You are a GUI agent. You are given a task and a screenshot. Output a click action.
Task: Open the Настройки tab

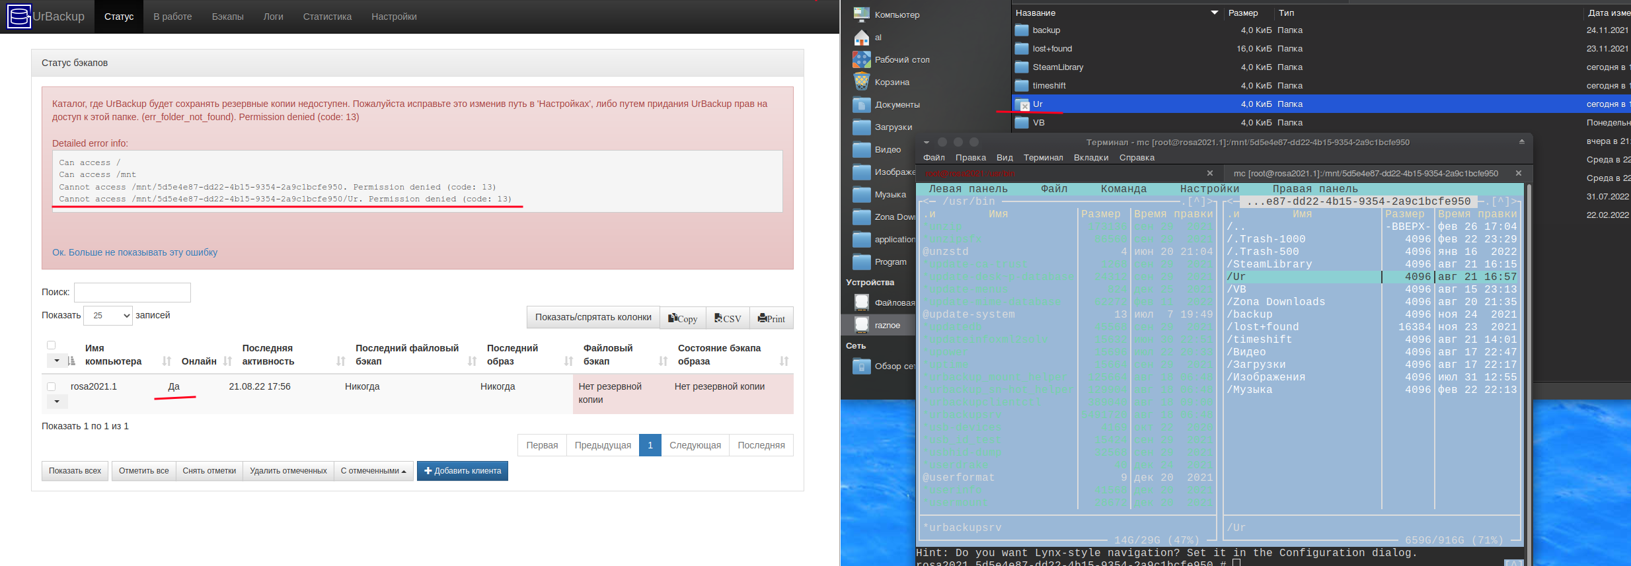pos(394,17)
